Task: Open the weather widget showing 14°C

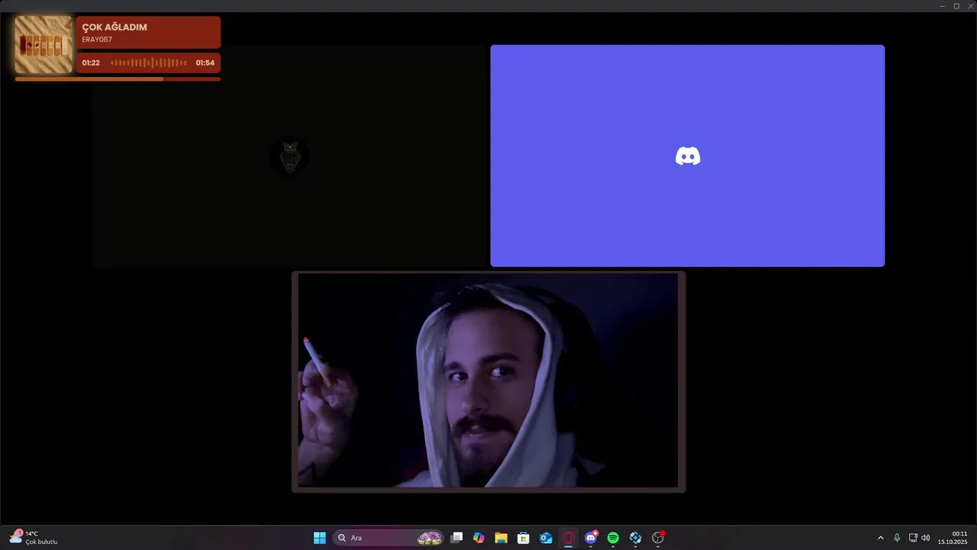Action: point(33,538)
